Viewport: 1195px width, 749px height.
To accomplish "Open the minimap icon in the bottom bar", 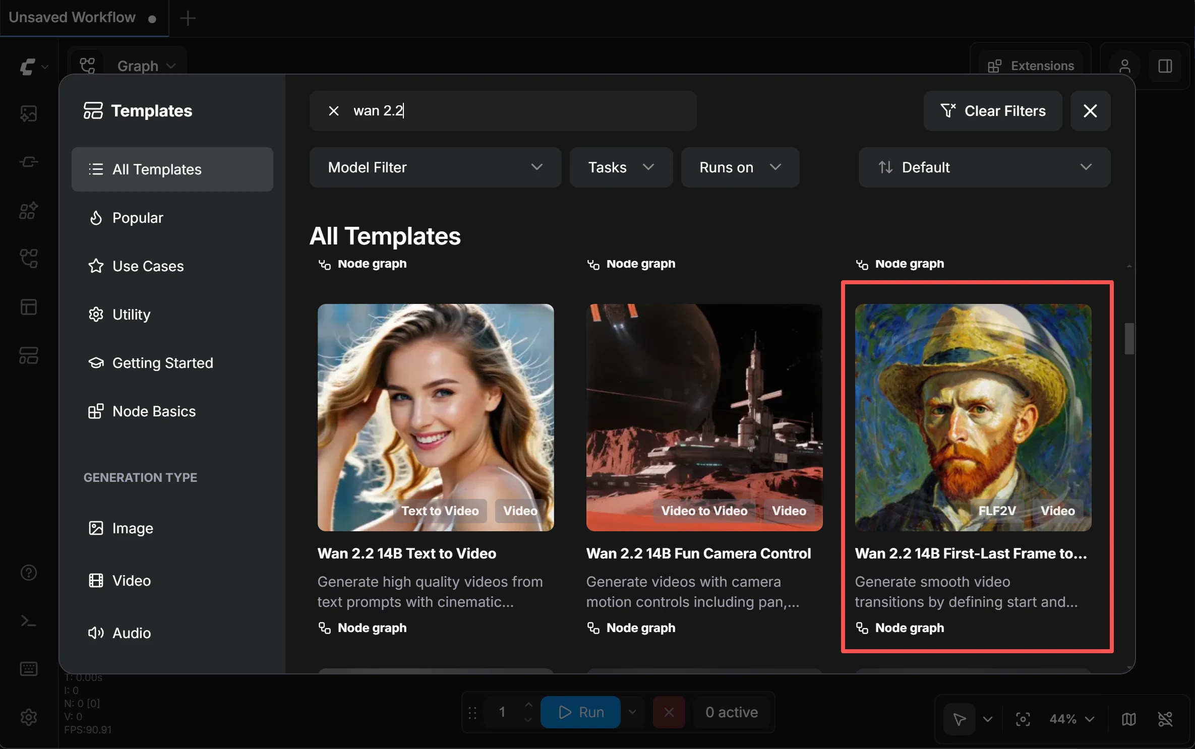I will 1128,720.
